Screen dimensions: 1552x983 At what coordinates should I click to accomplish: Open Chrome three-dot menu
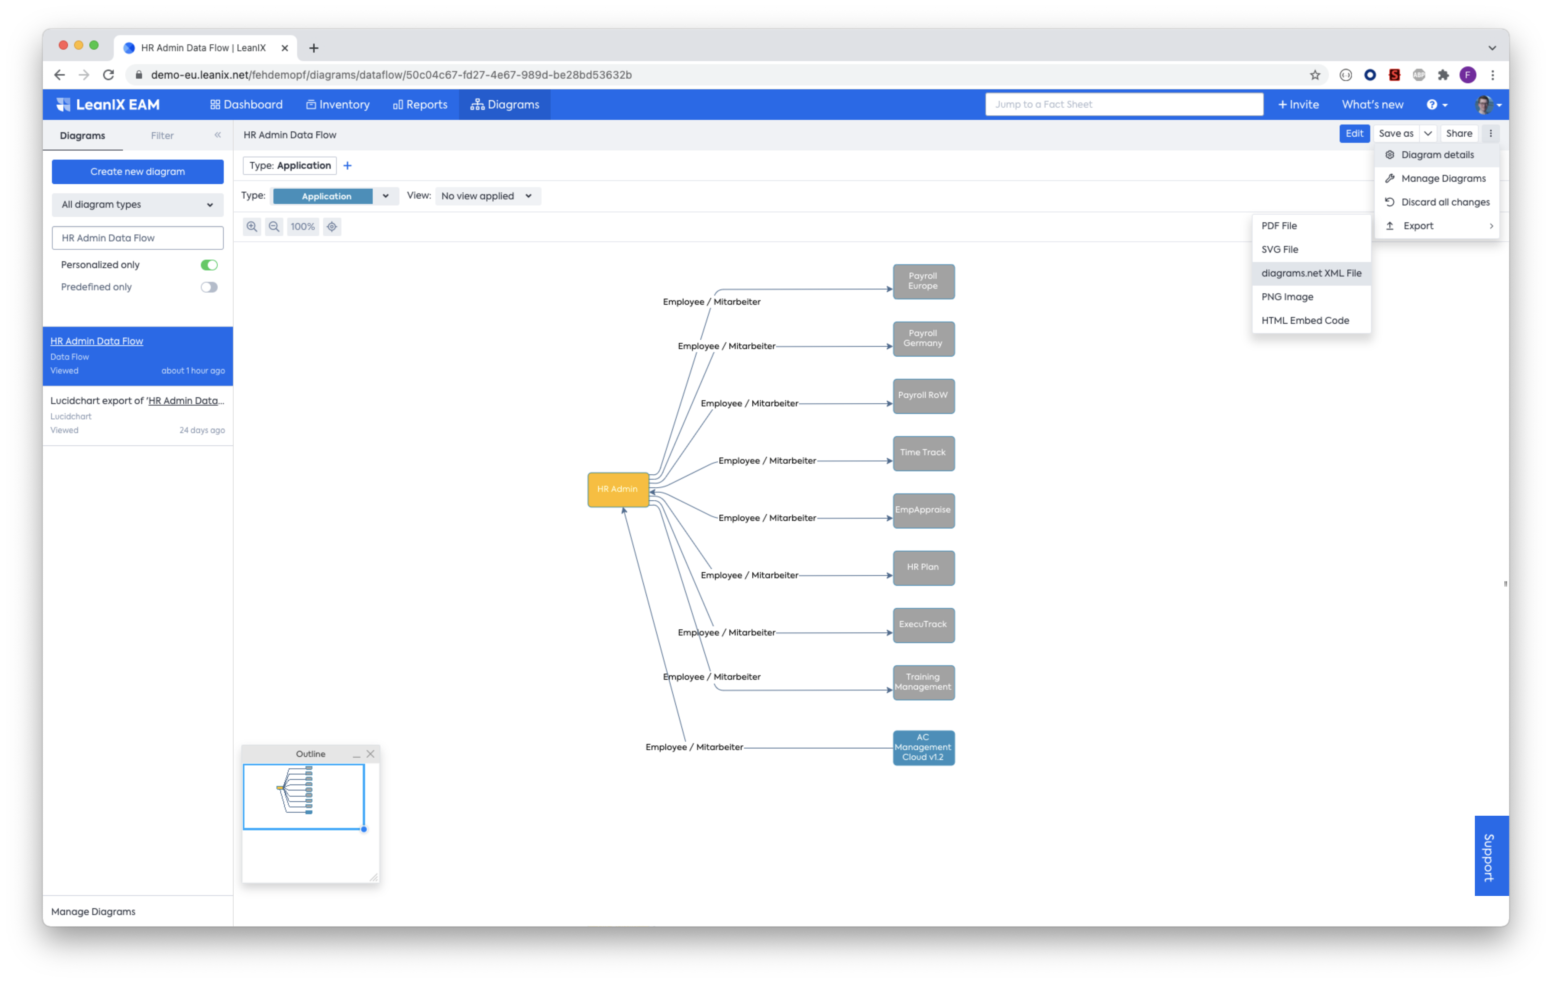tap(1492, 75)
